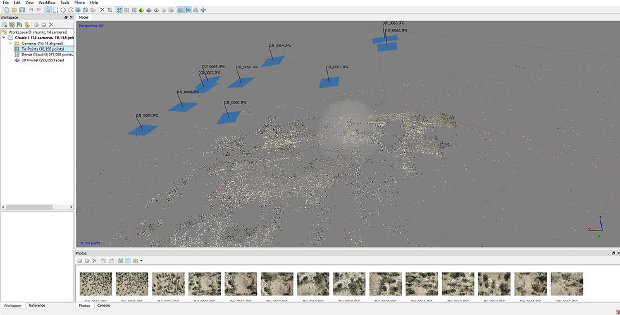Screen dimensions: 620x315
Task: Open the View menu
Action: [30, 3]
